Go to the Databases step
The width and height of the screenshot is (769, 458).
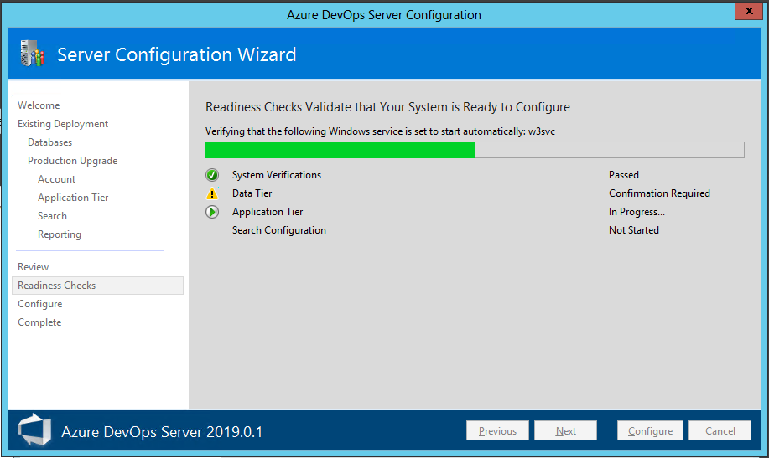(x=50, y=142)
